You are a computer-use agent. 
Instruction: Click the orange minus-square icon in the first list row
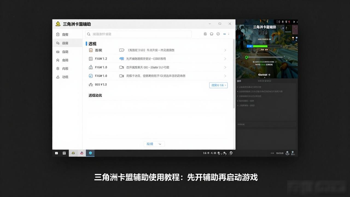pos(91,50)
